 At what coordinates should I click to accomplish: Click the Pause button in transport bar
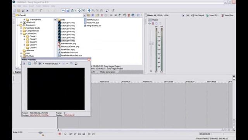[79, 134]
